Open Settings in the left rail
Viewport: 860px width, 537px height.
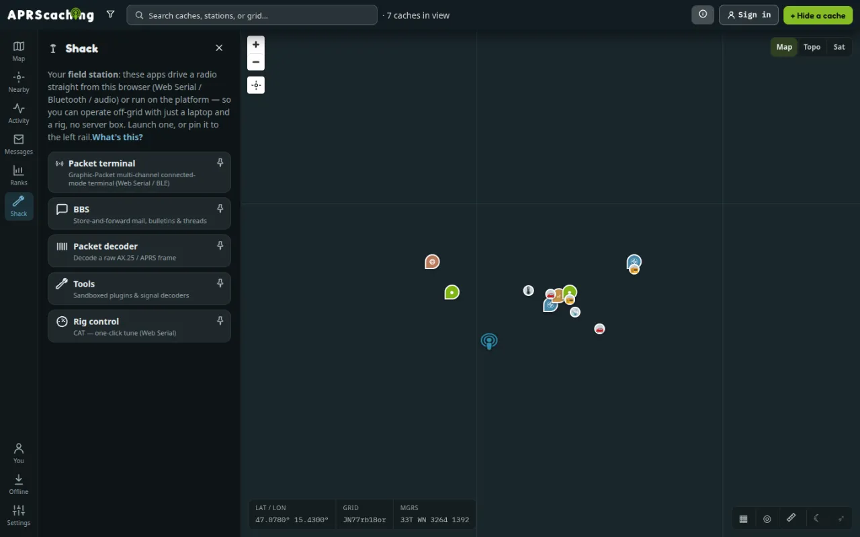pyautogui.click(x=19, y=515)
